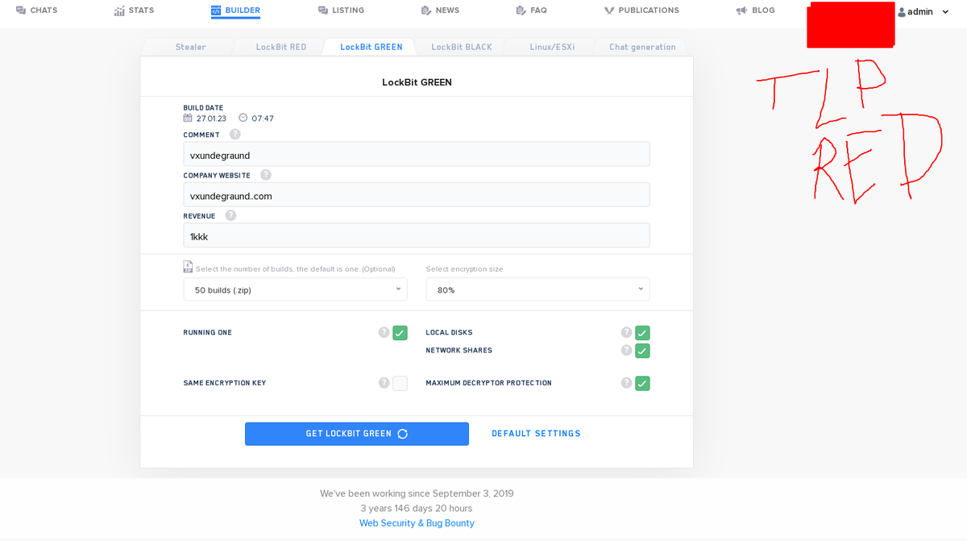Image resolution: width=967 pixels, height=541 pixels.
Task: Click Maximum Decryptor Protection help icon
Action: click(627, 383)
